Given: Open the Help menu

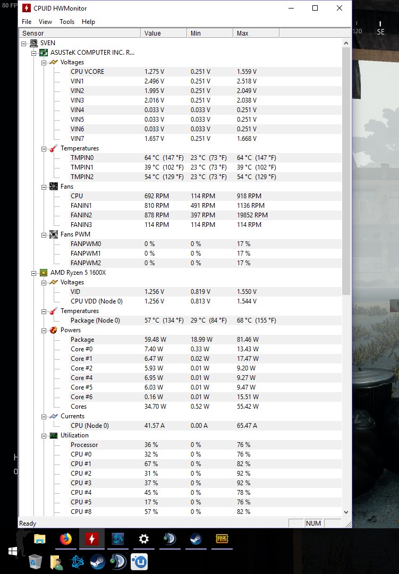Looking at the screenshot, I should tap(88, 22).
